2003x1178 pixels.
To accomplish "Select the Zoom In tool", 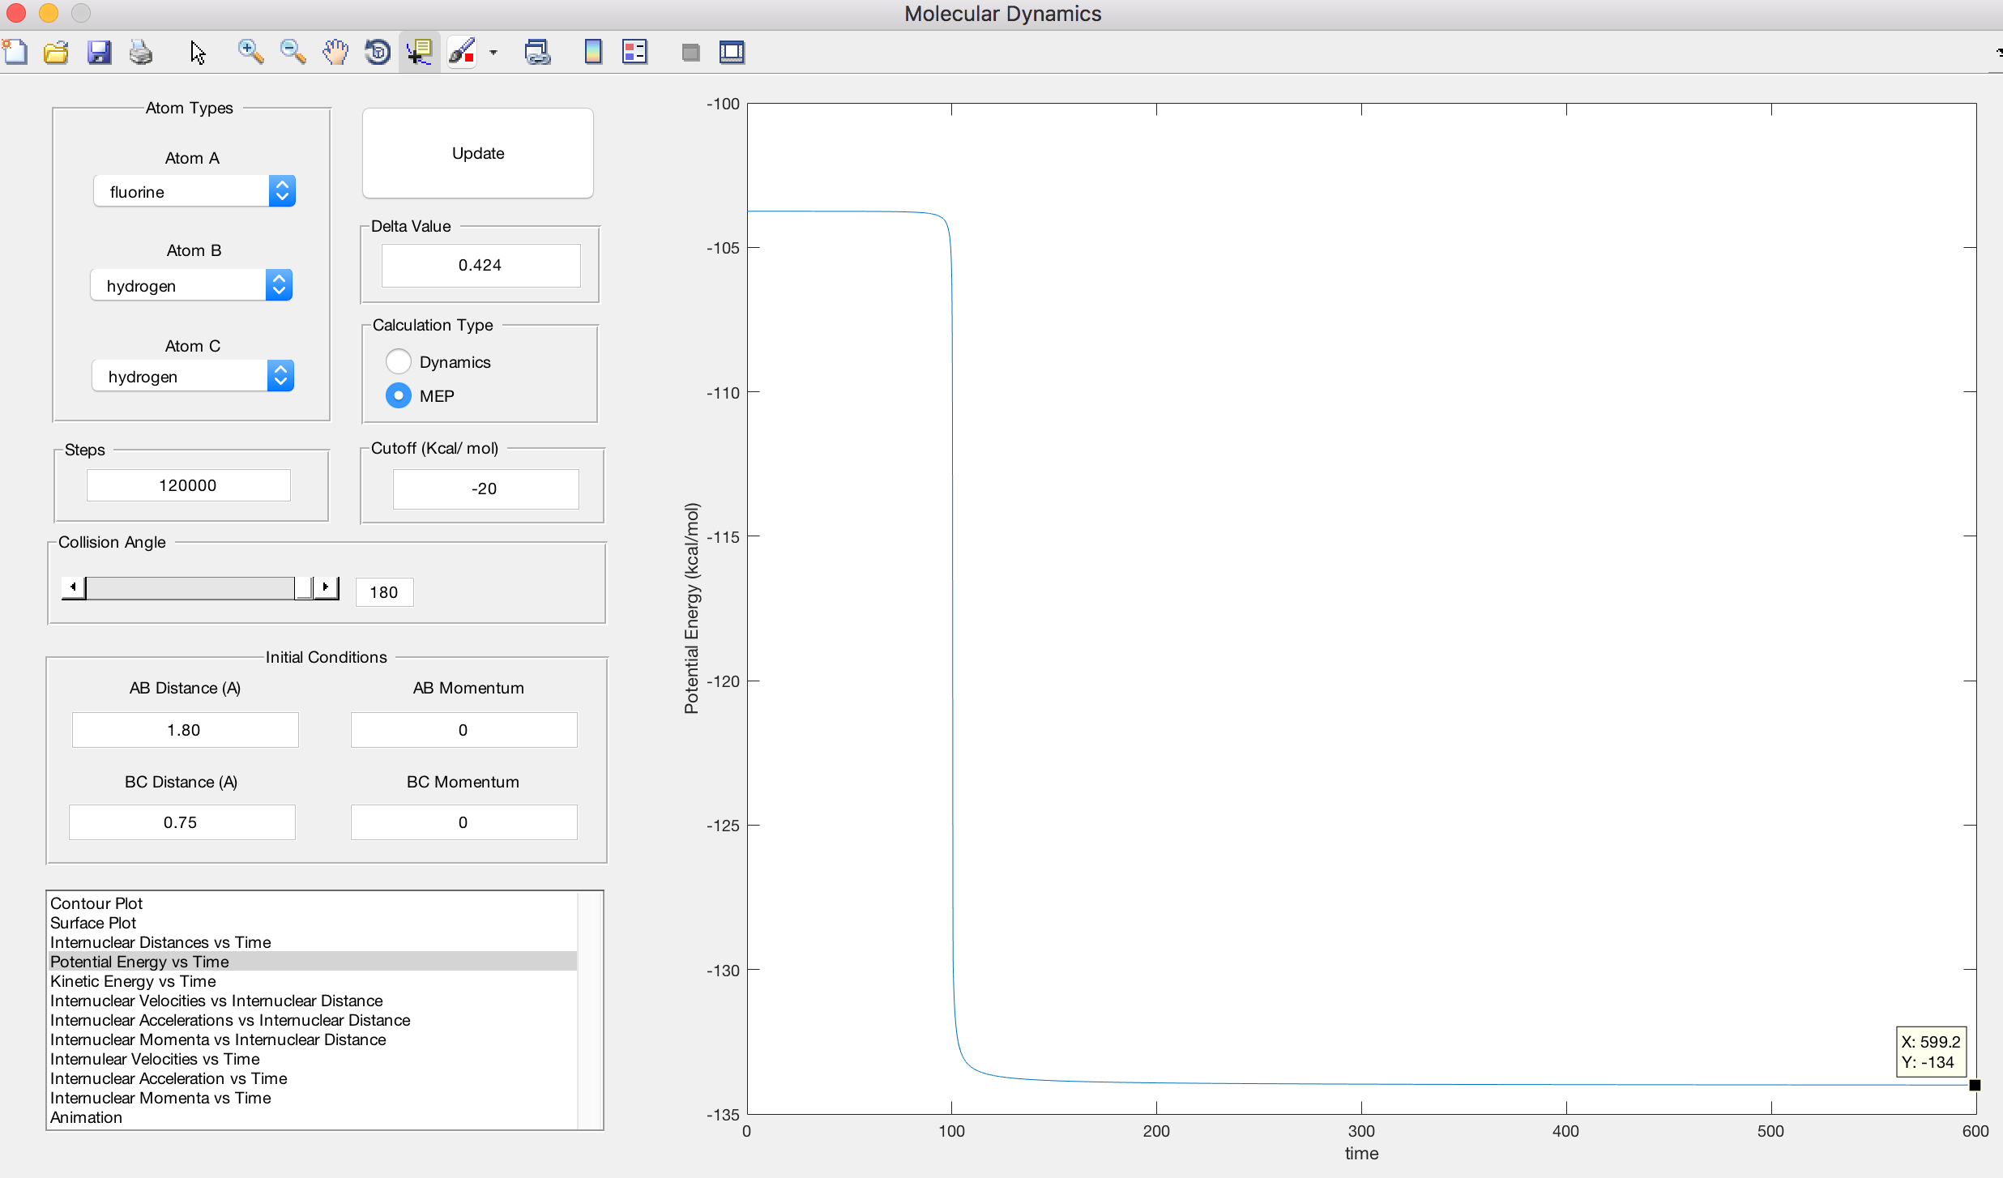I will pos(250,53).
